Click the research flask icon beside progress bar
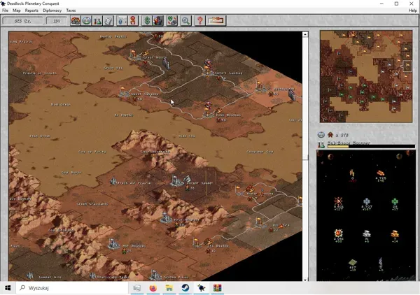 [321, 145]
